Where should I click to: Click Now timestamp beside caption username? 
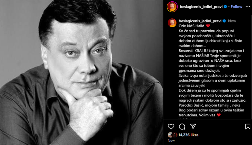click(232, 21)
